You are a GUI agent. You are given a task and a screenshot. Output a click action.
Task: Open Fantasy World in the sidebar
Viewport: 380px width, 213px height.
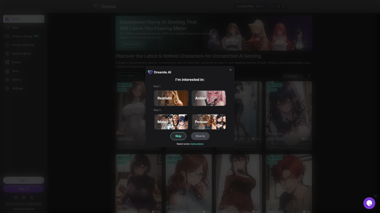(x=24, y=54)
